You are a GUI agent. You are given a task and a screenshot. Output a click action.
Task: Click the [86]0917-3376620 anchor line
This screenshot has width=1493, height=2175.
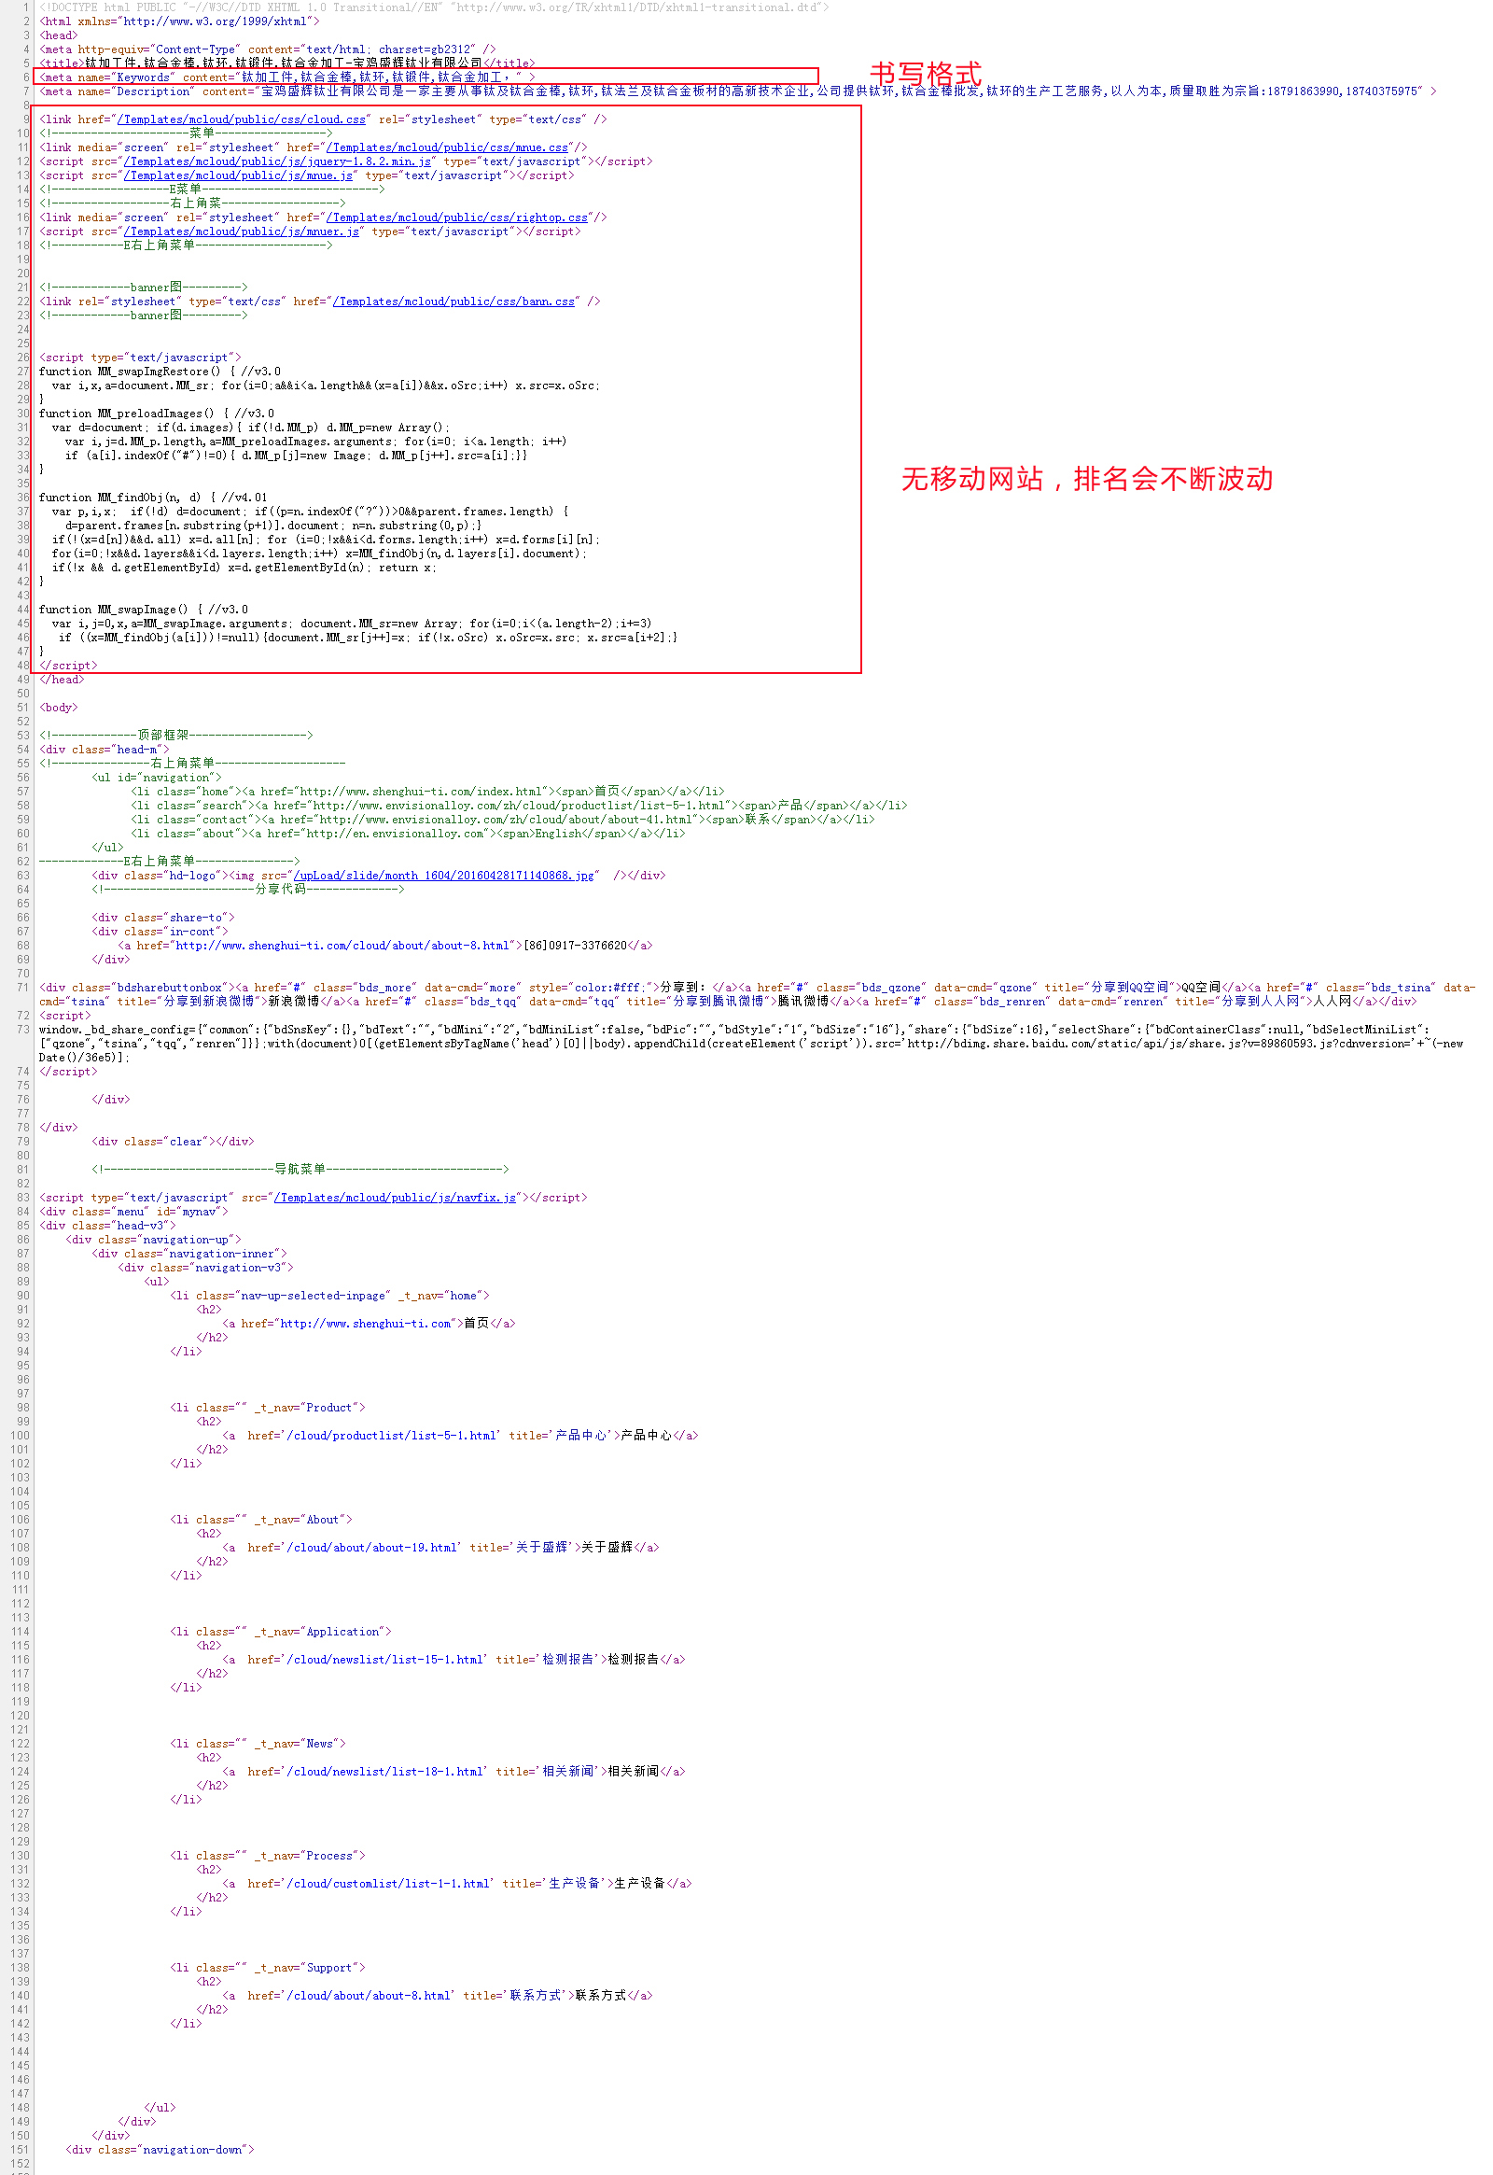[385, 947]
